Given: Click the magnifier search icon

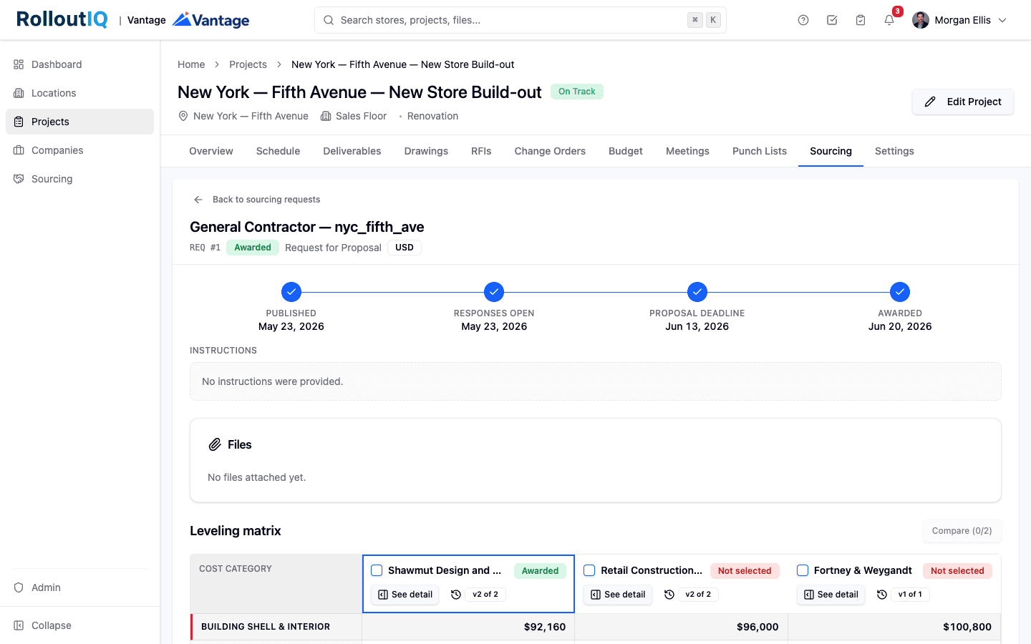Looking at the screenshot, I should point(329,20).
